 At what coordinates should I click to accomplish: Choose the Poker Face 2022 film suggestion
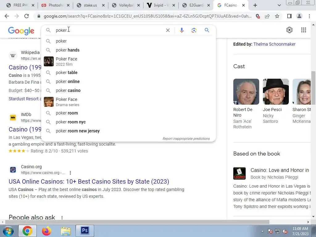[x=128, y=61]
